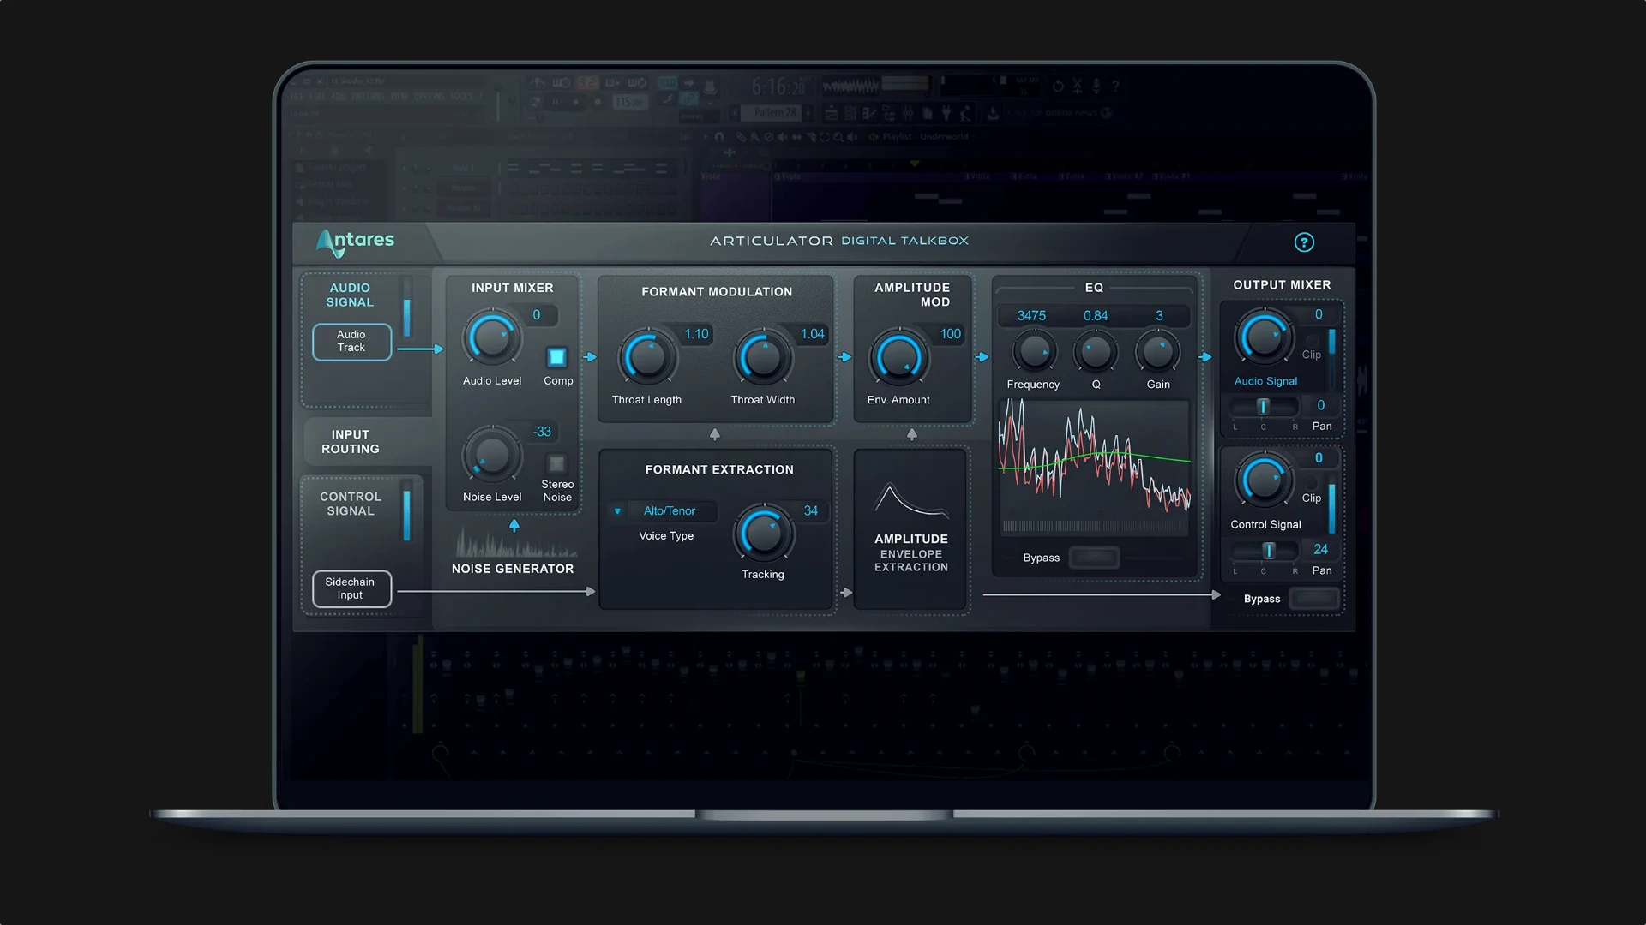The width and height of the screenshot is (1646, 925).
Task: Click the Audio Level value 0
Action: [x=537, y=315]
